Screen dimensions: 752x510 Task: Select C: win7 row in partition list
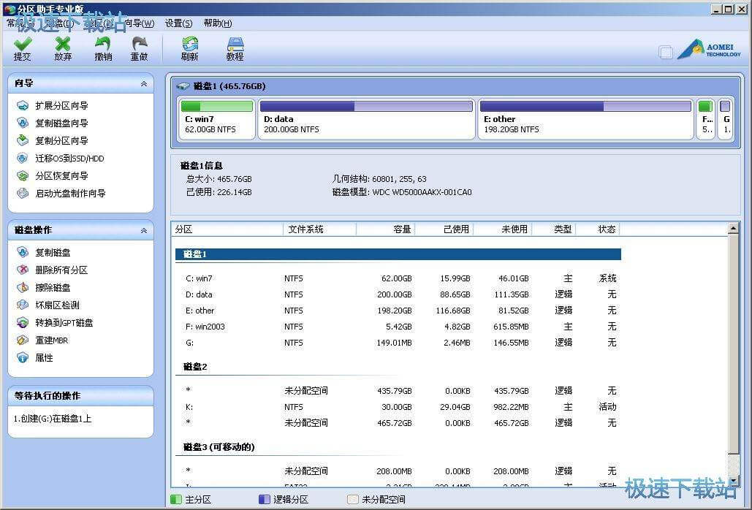[x=398, y=278]
